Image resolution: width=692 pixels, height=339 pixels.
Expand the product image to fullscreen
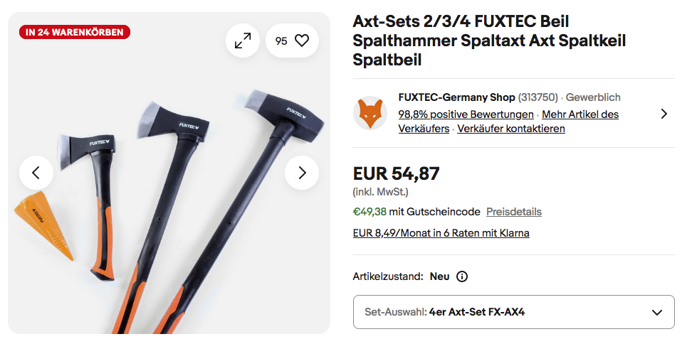click(243, 41)
